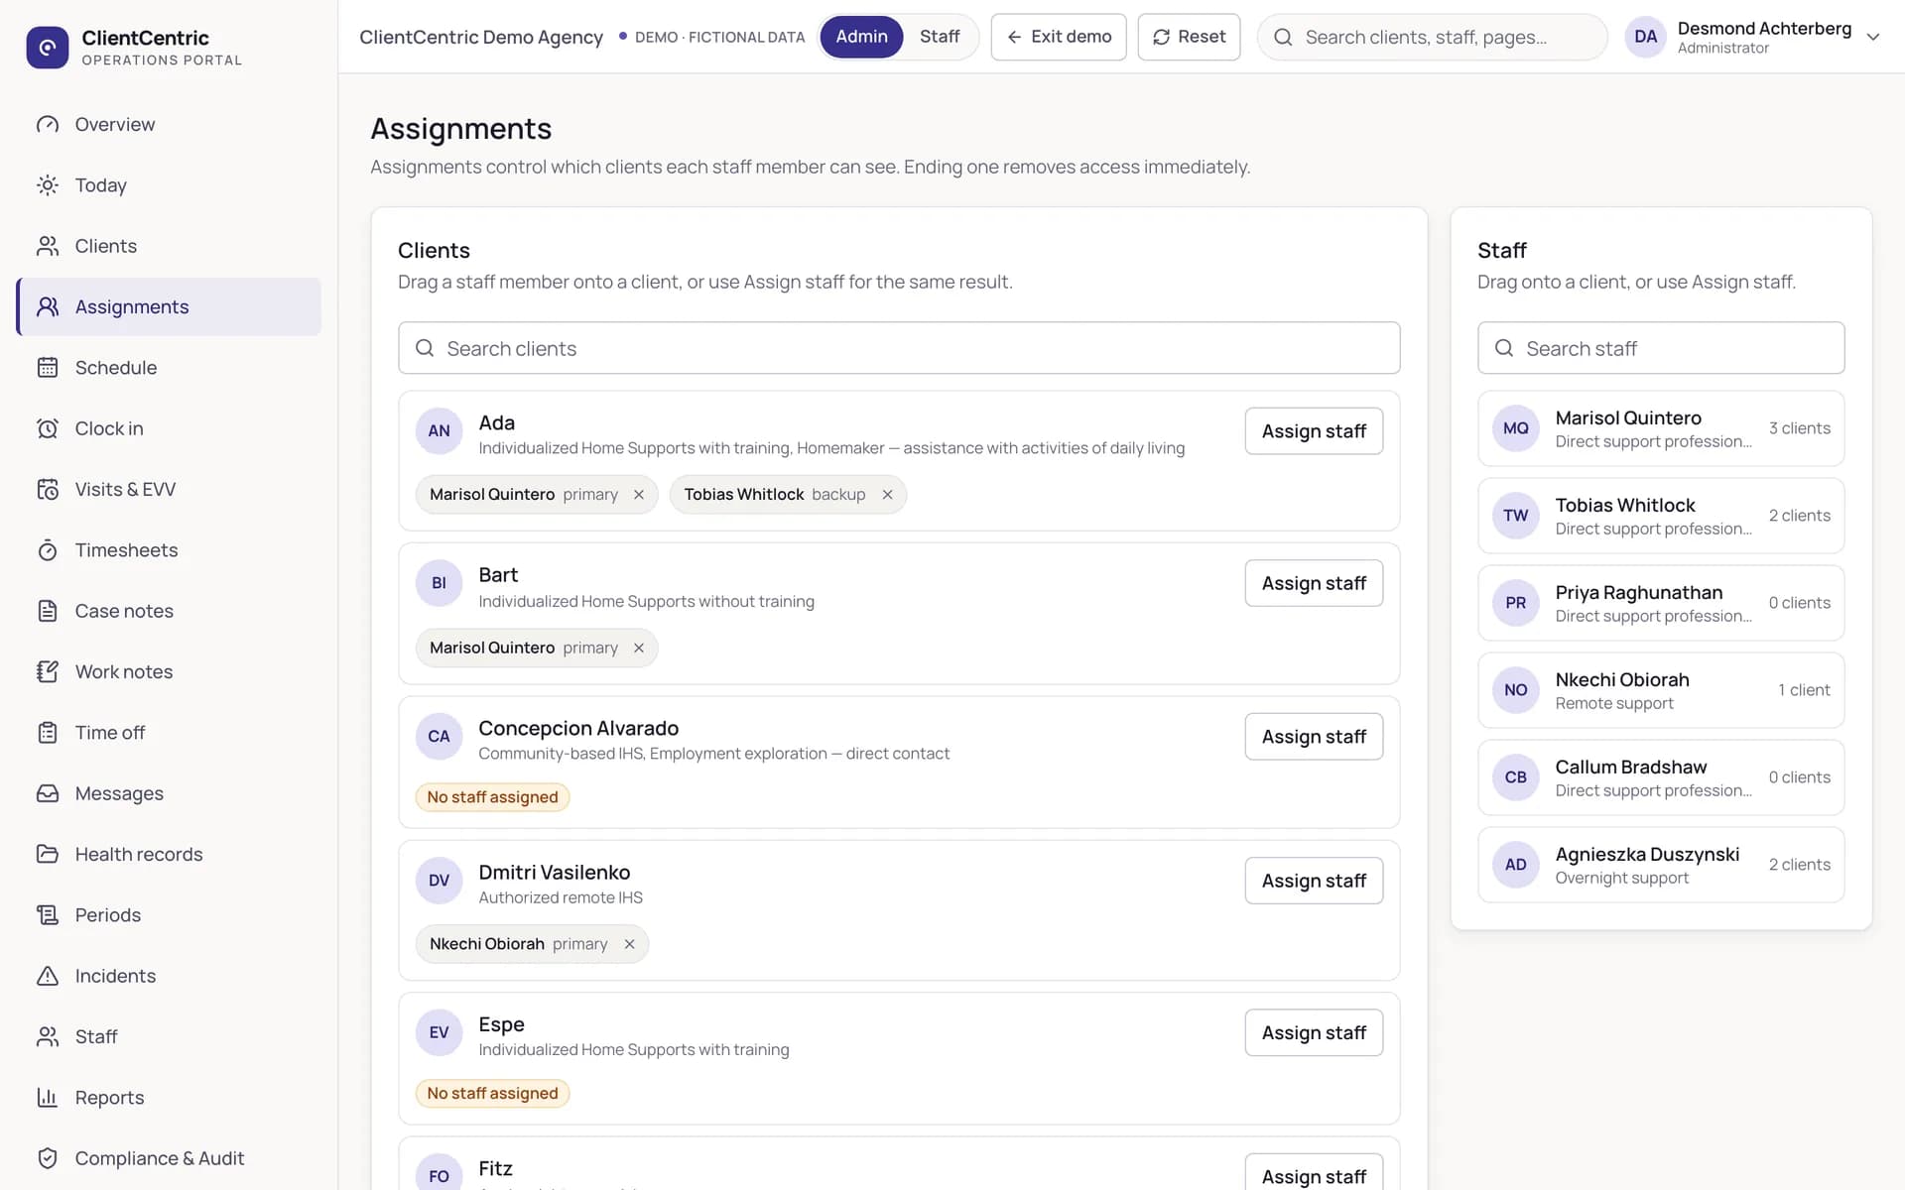Click the Clients people icon
Screen dimensions: 1905x1190
[x=48, y=246]
